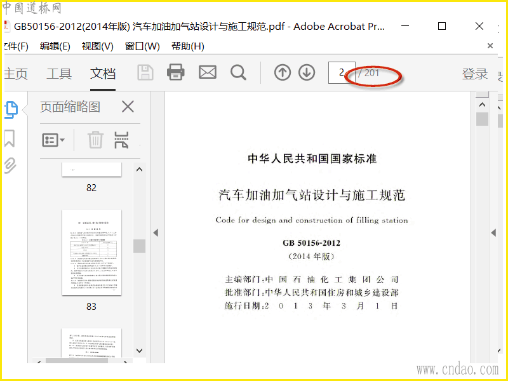Open search with magnifier icon
508x381 pixels.
tap(239, 72)
